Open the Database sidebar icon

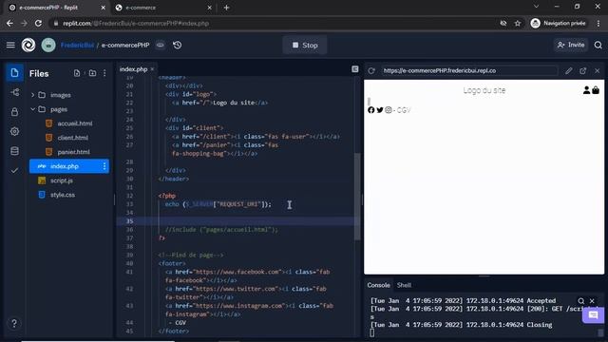[15, 151]
